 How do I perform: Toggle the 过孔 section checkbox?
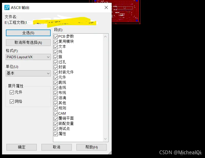(x=56, y=62)
